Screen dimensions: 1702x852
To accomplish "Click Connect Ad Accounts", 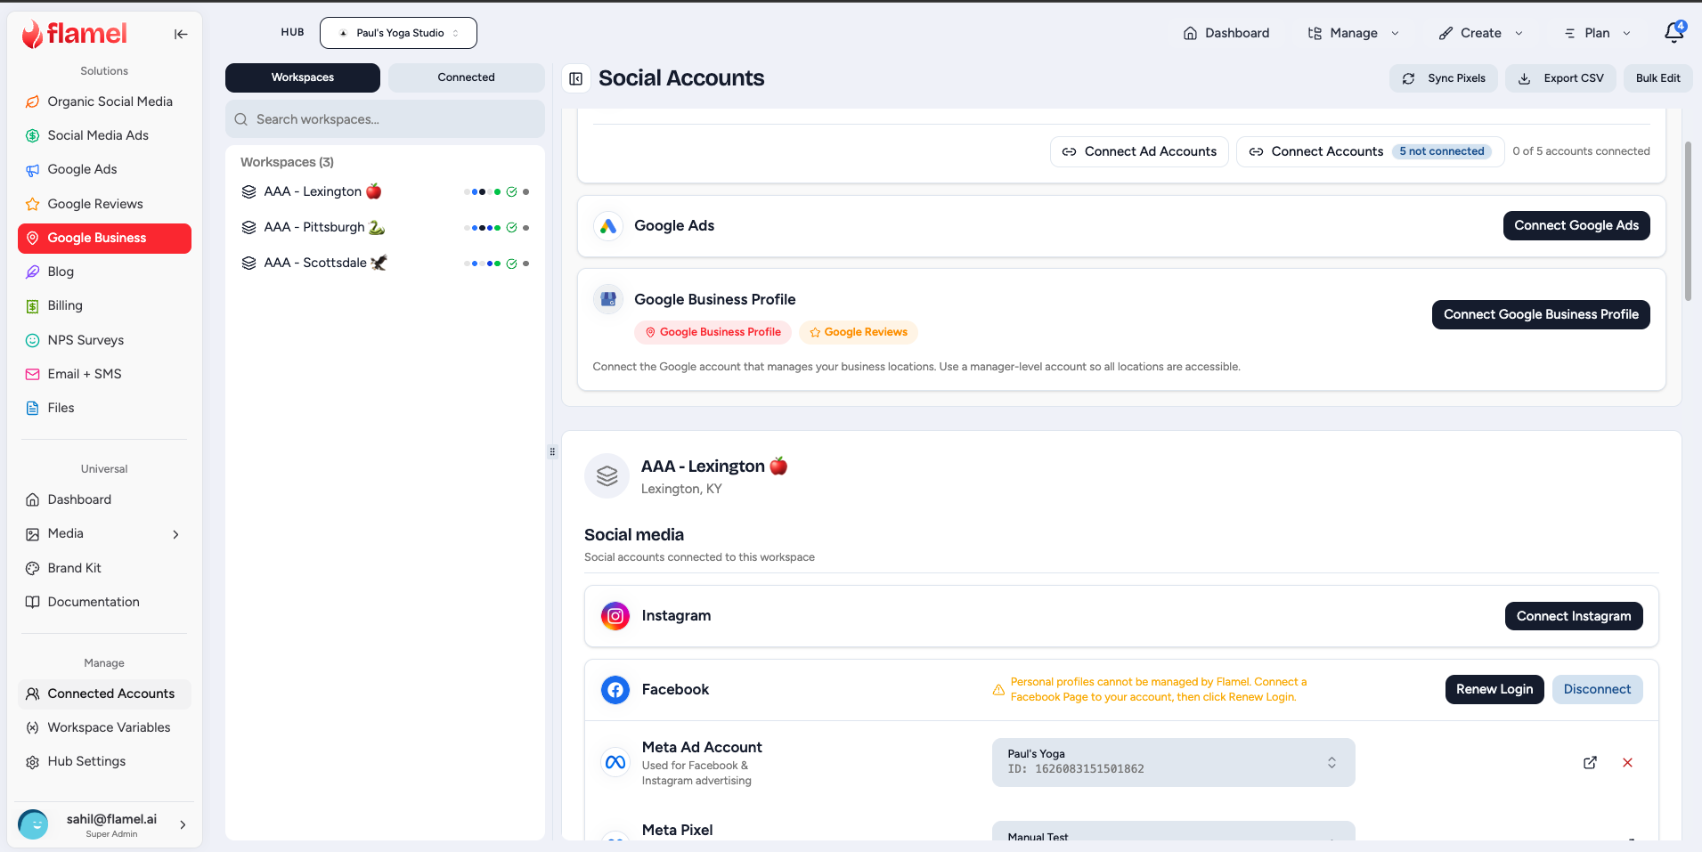I will click(1139, 151).
